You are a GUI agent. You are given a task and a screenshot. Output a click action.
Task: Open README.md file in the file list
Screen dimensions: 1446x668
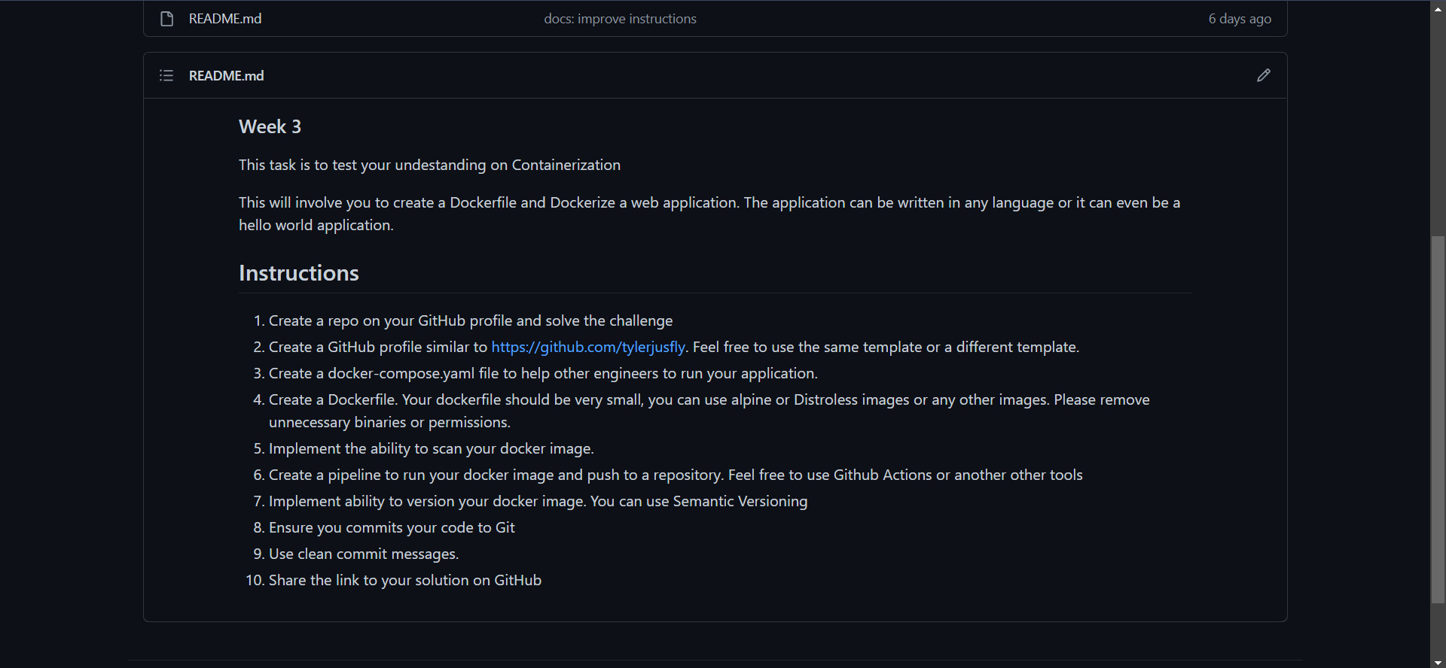[x=225, y=19]
